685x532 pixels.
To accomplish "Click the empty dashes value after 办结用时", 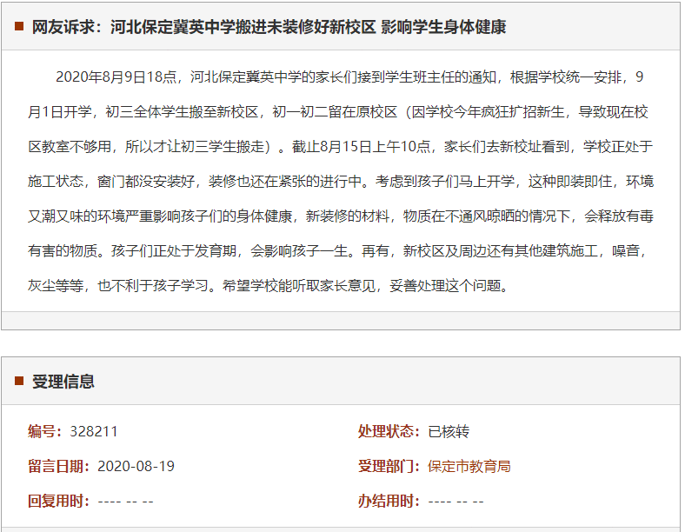I will tap(456, 501).
